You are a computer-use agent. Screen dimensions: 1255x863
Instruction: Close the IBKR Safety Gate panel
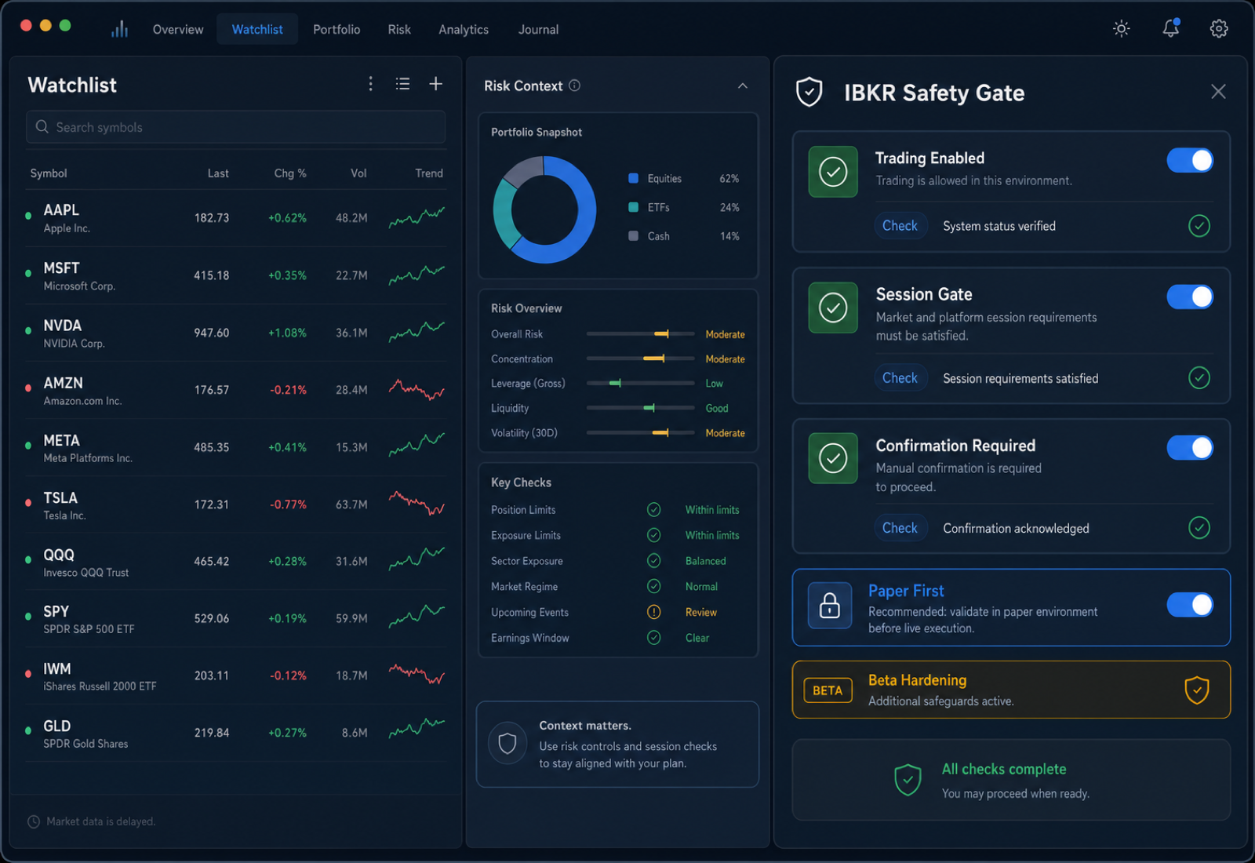[x=1218, y=92]
